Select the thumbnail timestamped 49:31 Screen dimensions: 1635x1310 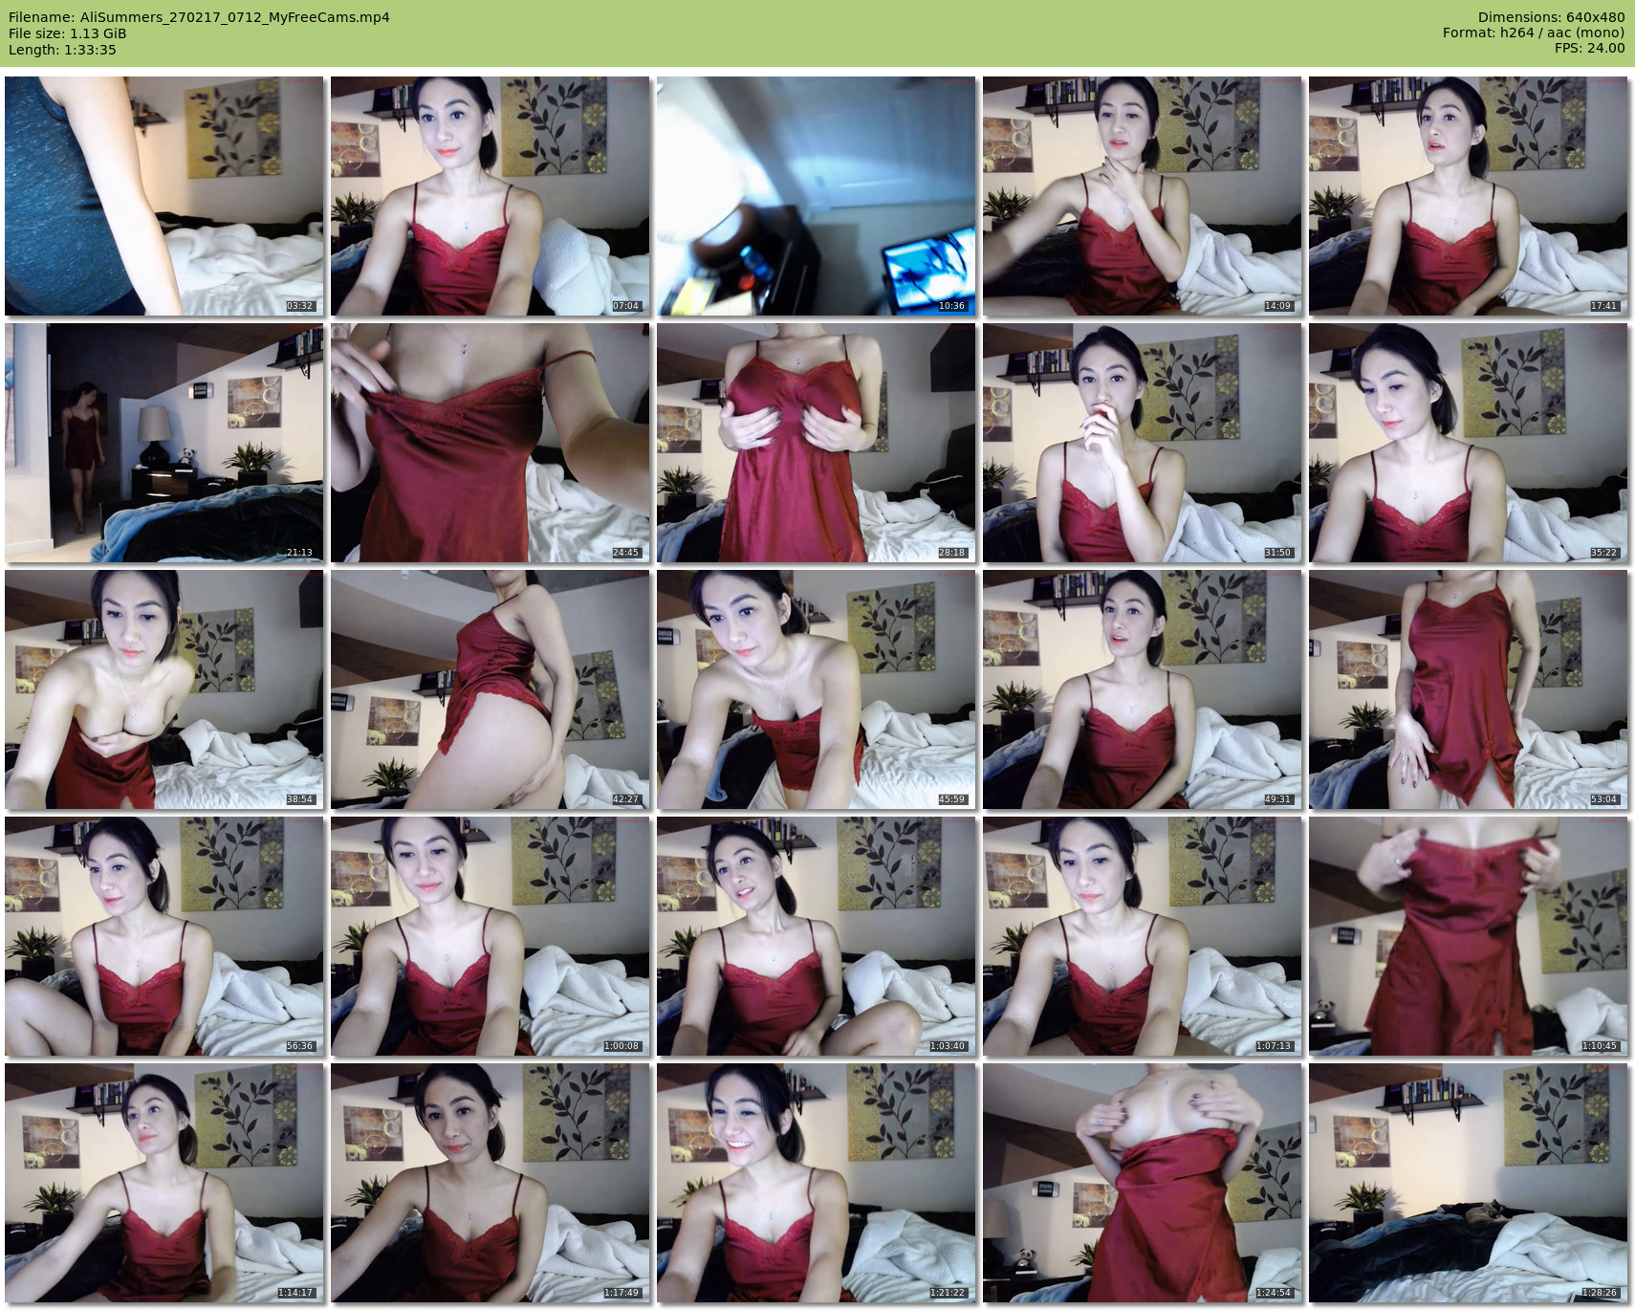click(1142, 689)
